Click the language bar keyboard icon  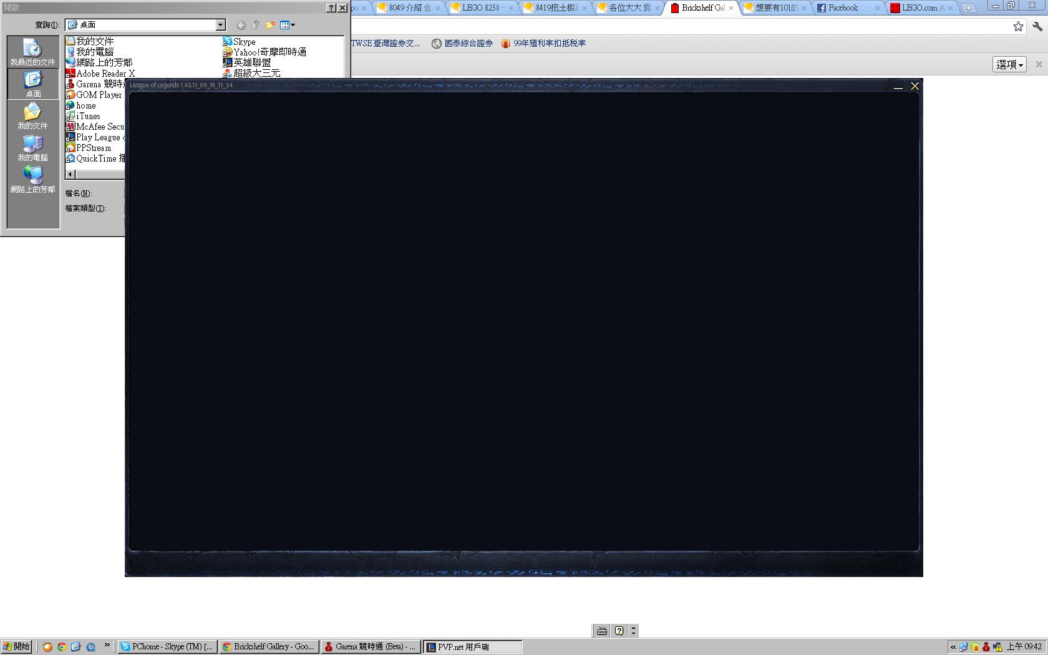(x=602, y=631)
